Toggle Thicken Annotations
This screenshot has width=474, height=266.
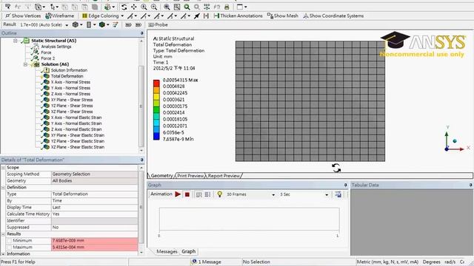[x=238, y=16]
